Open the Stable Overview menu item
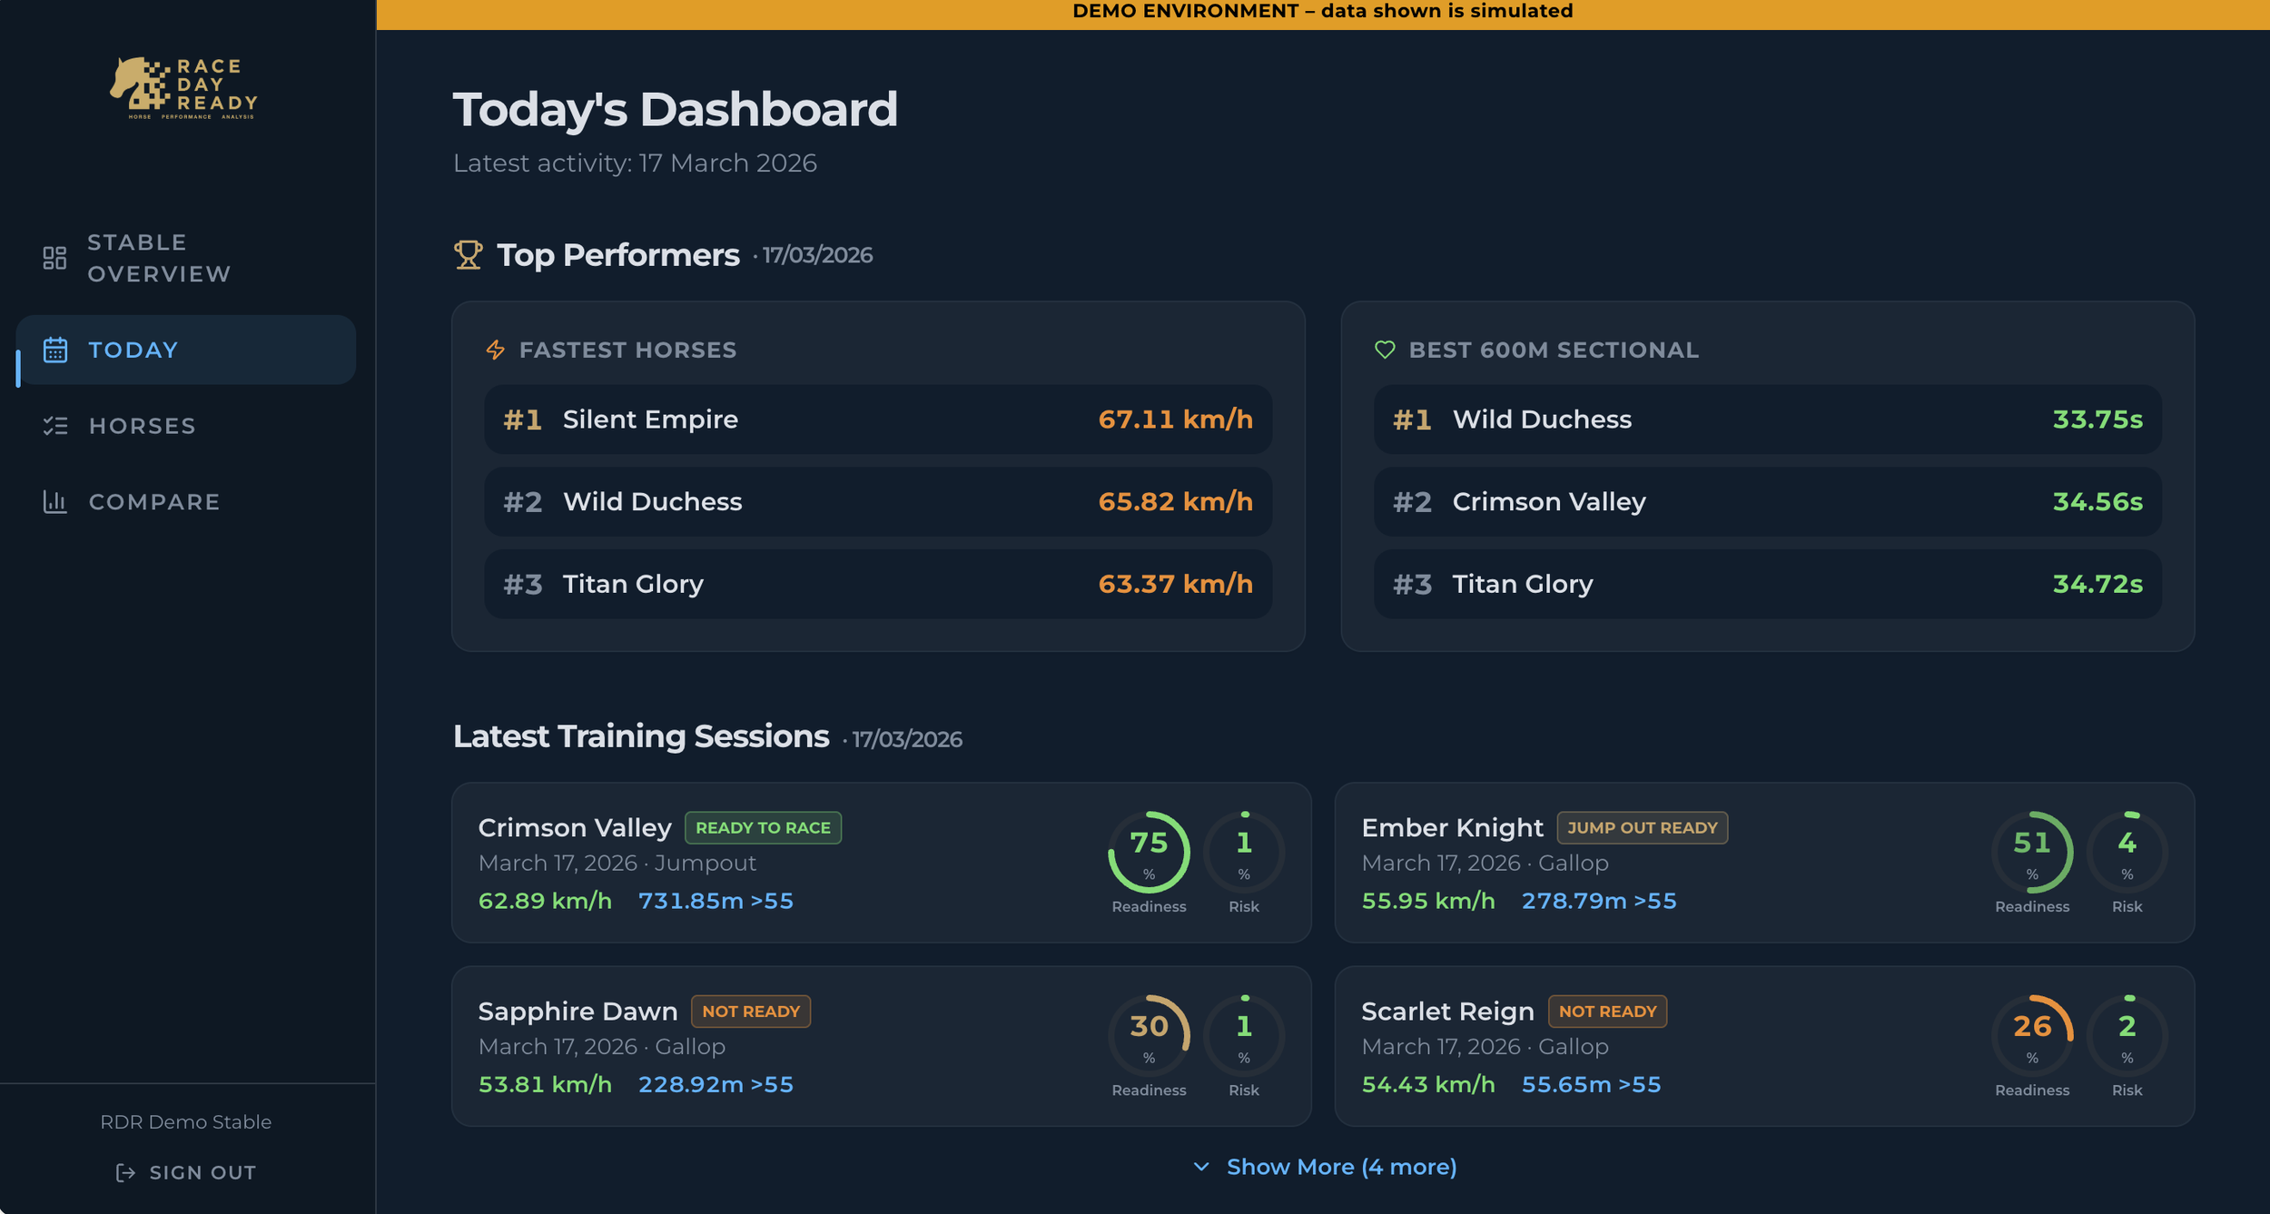 pyautogui.click(x=159, y=258)
